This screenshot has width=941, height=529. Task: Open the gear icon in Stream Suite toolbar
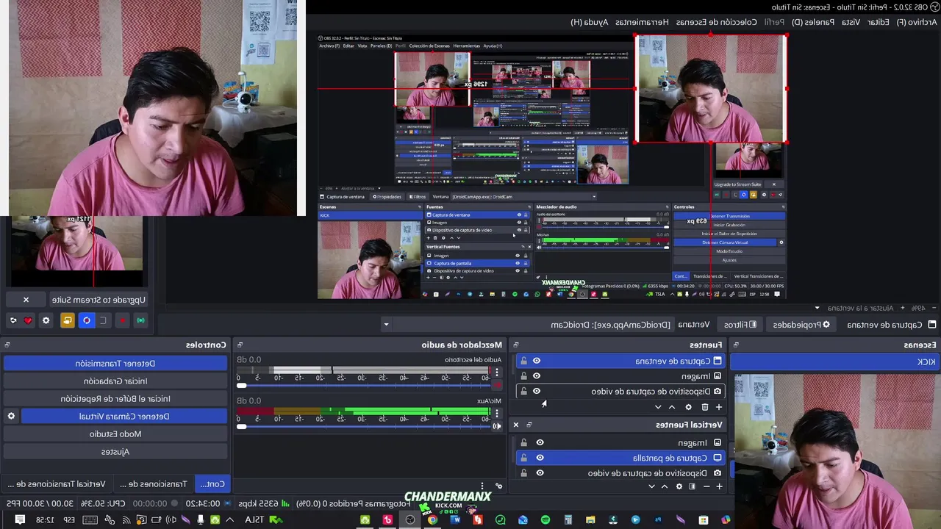(46, 320)
